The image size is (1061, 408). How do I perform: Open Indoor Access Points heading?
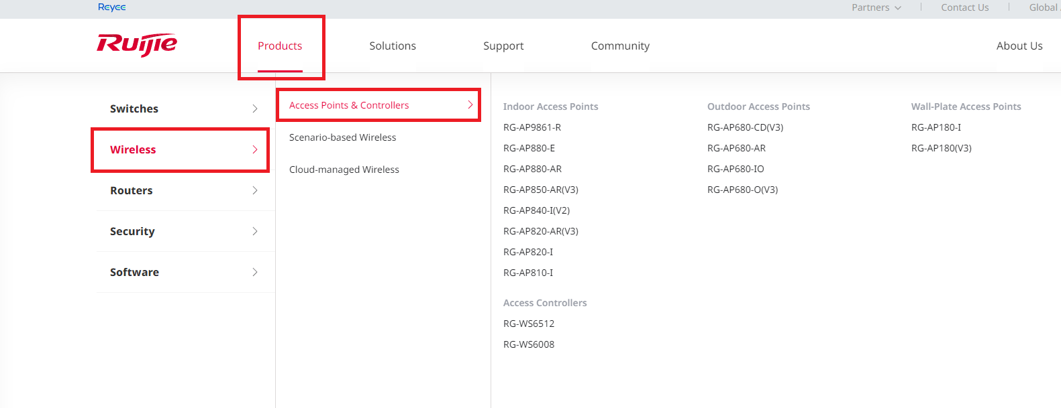[x=550, y=107]
